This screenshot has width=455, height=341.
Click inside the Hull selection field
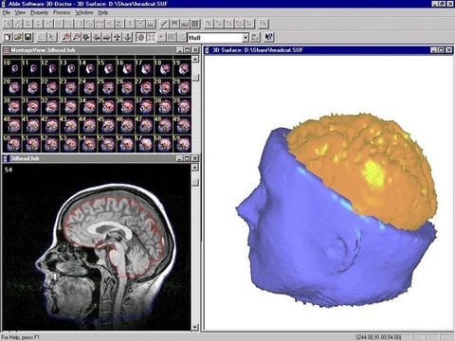215,38
